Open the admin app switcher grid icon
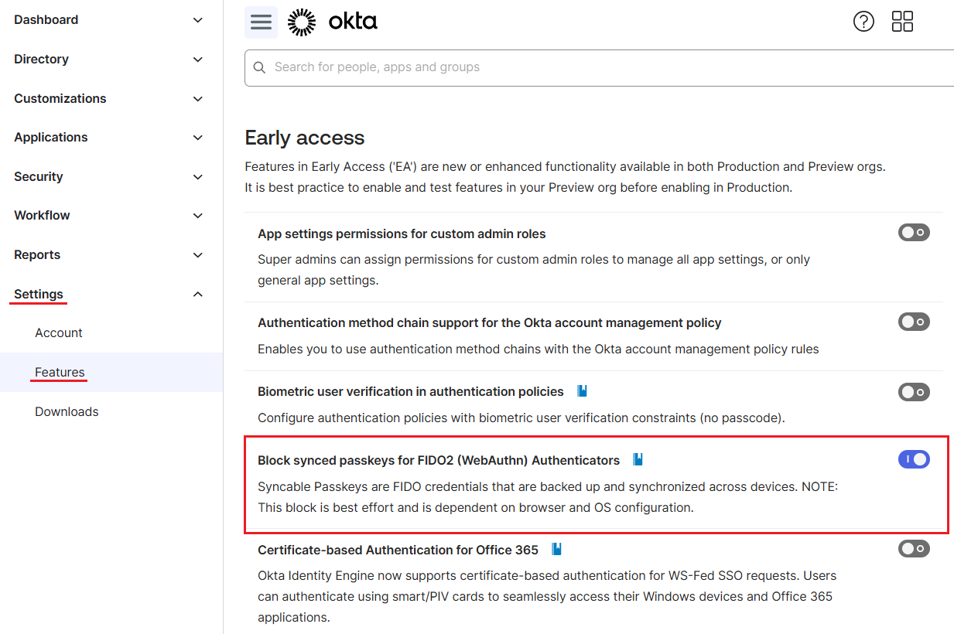The width and height of the screenshot is (954, 634). pos(902,21)
